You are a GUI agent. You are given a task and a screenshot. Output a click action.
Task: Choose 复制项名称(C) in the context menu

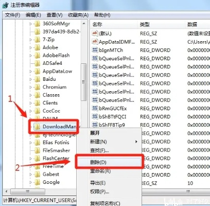pyautogui.click(x=105, y=203)
